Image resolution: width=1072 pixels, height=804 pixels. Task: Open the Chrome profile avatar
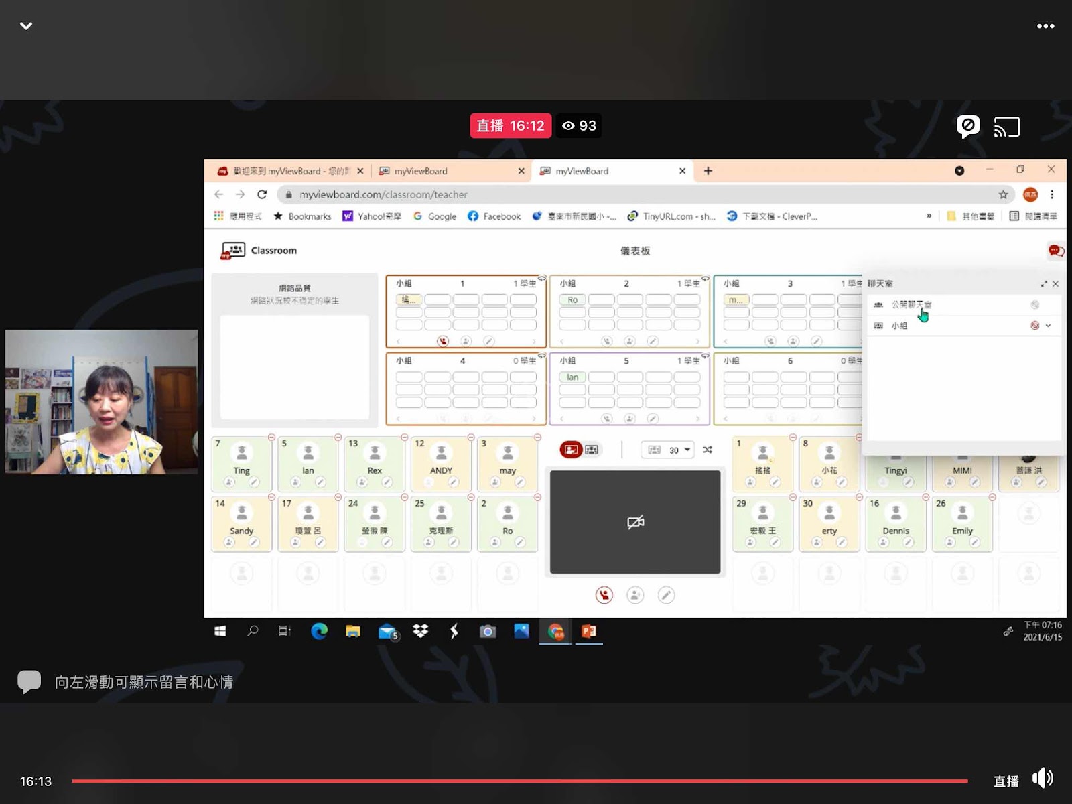[1030, 194]
